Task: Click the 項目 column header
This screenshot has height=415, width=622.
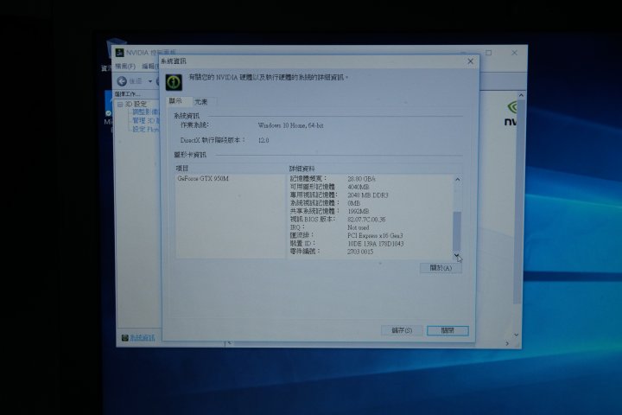Action: point(182,169)
